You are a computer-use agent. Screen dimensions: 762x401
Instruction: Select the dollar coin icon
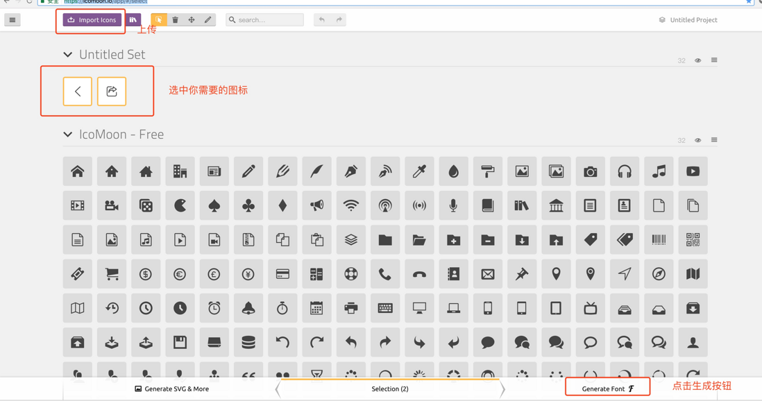click(x=146, y=273)
